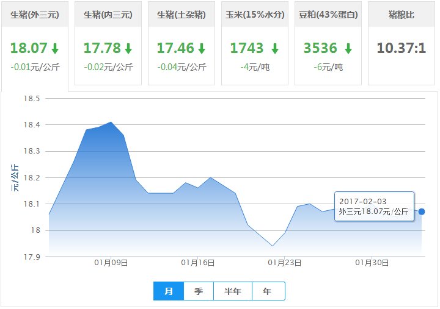This screenshot has height=309, width=440.
Task: Open the 豆粕(43%蛋白) tab
Action: coord(328,15)
